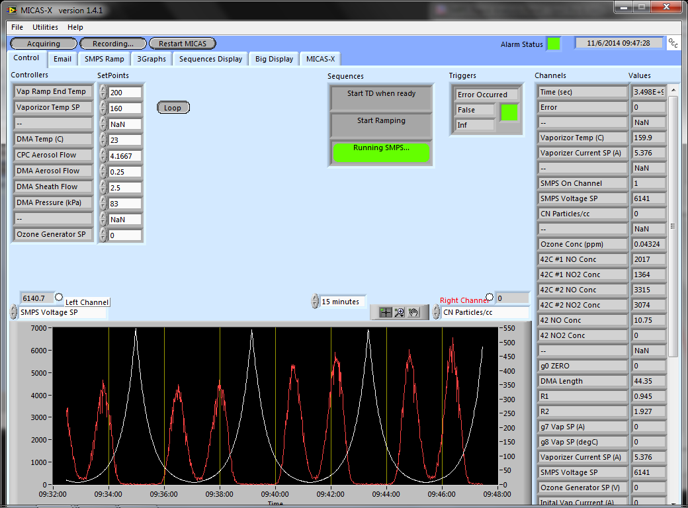Select the pan hand tool in graph palette
This screenshot has height=508, width=688.
[x=413, y=312]
